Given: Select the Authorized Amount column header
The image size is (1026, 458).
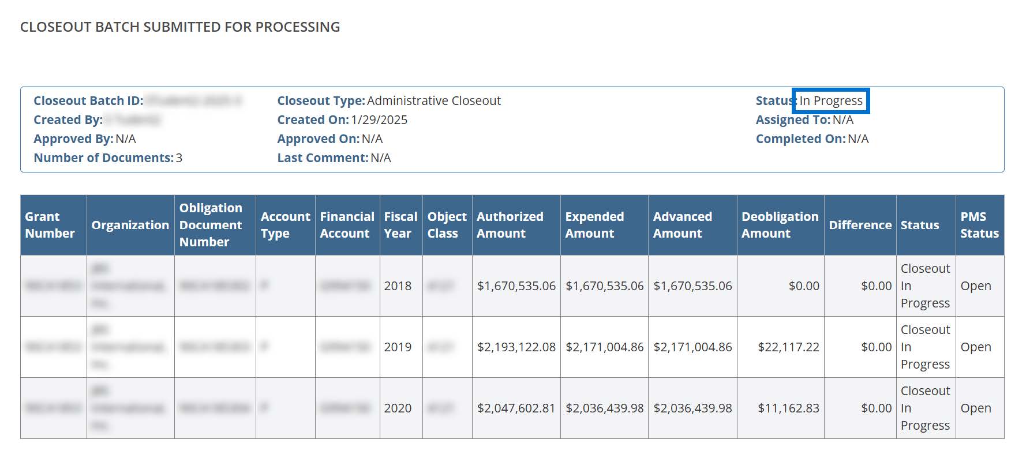Looking at the screenshot, I should (510, 225).
